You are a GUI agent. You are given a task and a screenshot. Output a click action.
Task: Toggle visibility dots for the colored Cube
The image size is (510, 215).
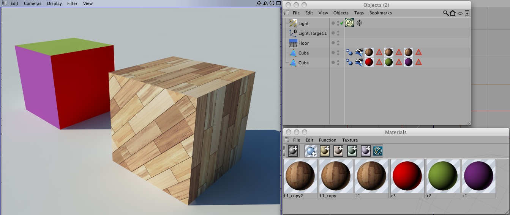click(338, 62)
